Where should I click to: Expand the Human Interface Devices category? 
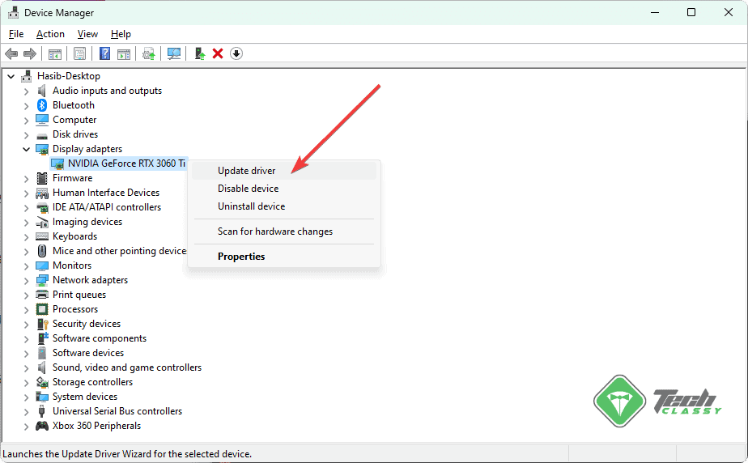click(26, 193)
